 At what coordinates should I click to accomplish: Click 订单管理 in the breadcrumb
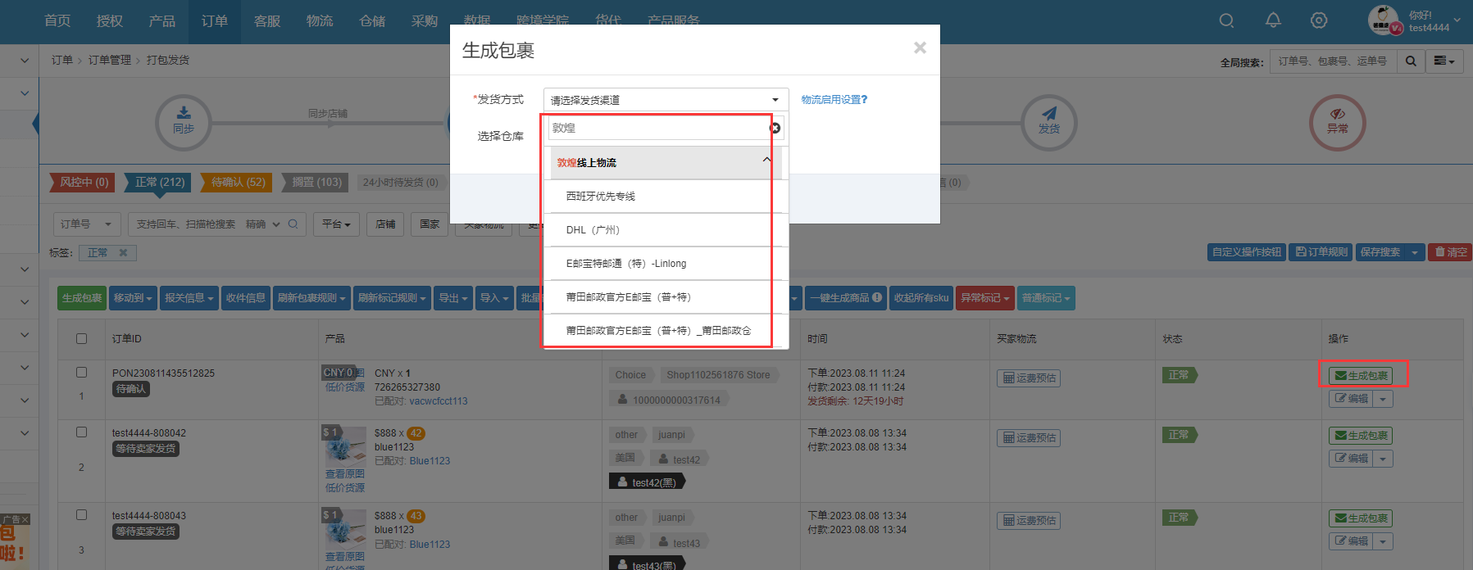tap(110, 61)
